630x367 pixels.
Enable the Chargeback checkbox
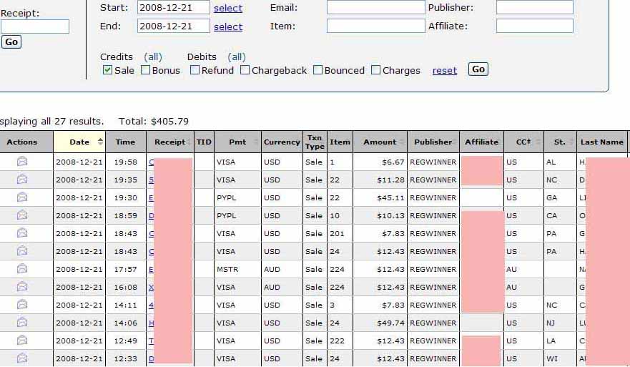245,70
